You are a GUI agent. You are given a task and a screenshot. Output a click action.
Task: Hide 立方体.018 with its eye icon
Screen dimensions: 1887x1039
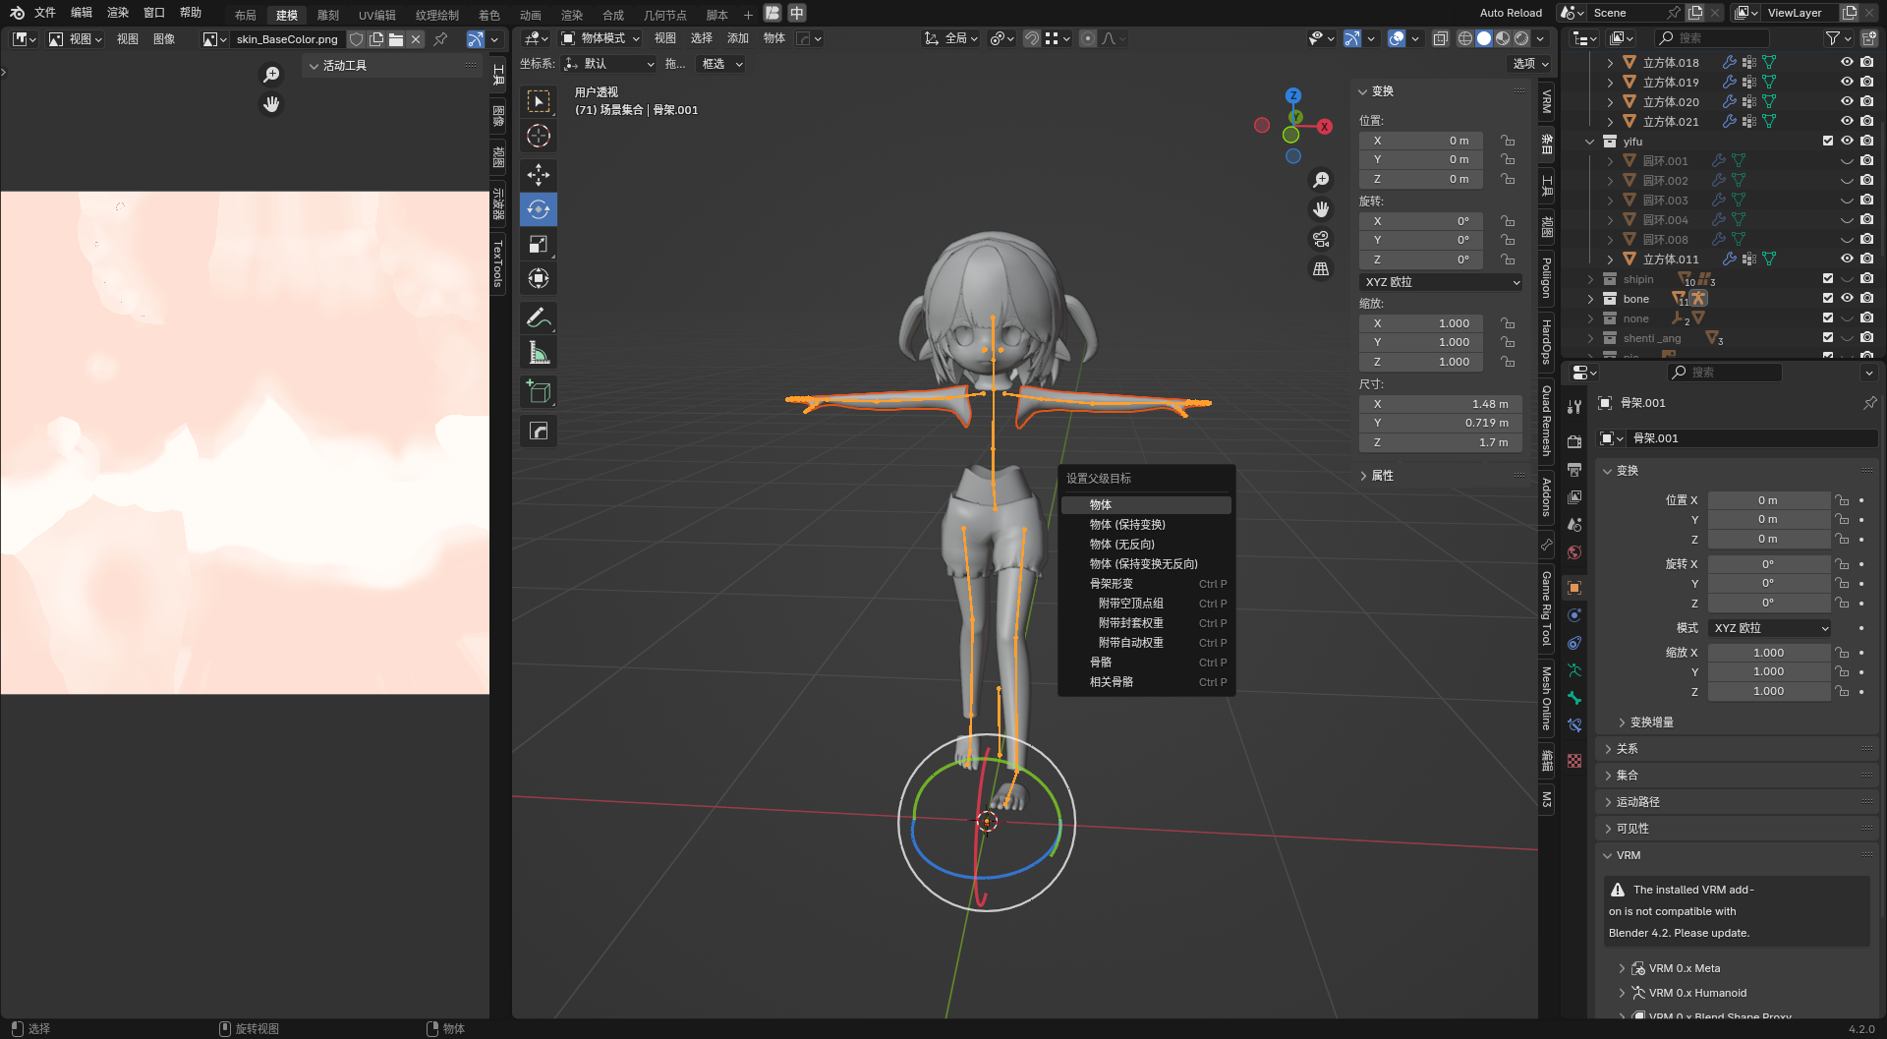1847,62
